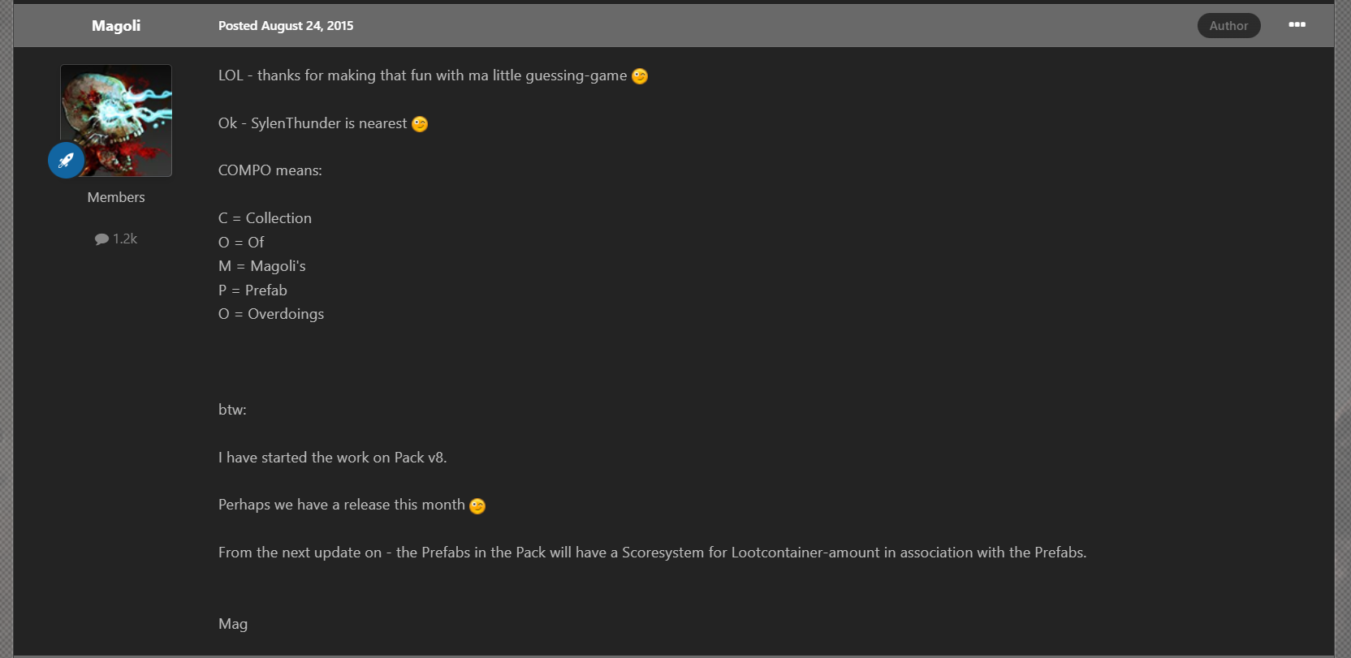Click the wink emoji after SylenThunder is nearest
Viewport: 1351px width, 658px height.
(x=420, y=124)
